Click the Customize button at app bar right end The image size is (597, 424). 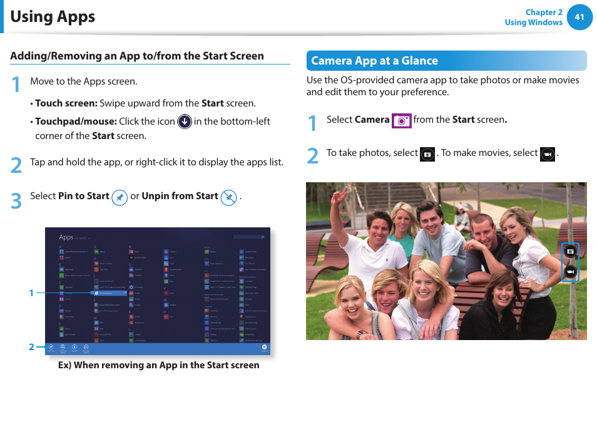264,347
